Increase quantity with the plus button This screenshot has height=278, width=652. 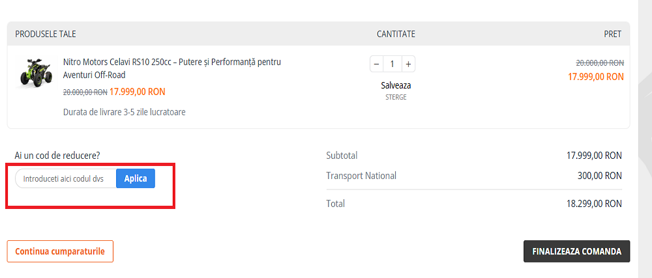408,64
